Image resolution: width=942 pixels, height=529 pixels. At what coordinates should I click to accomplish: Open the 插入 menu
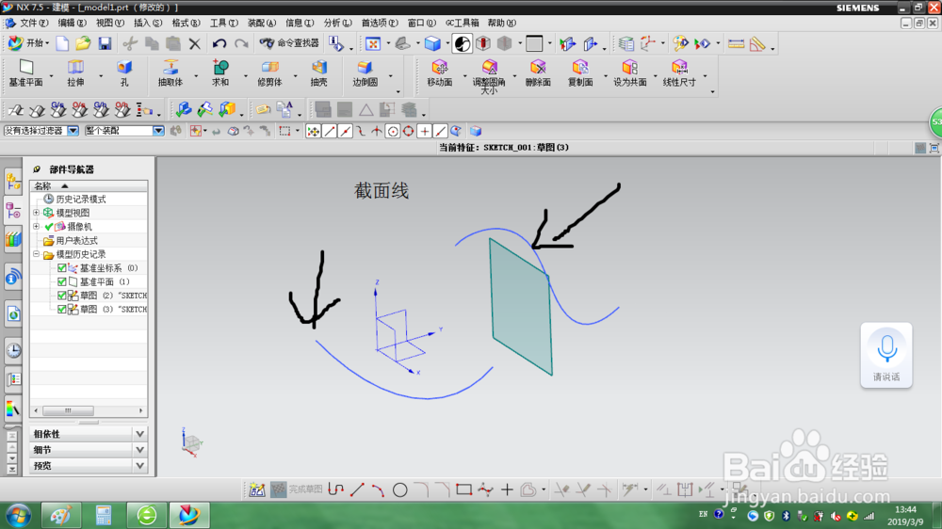148,23
